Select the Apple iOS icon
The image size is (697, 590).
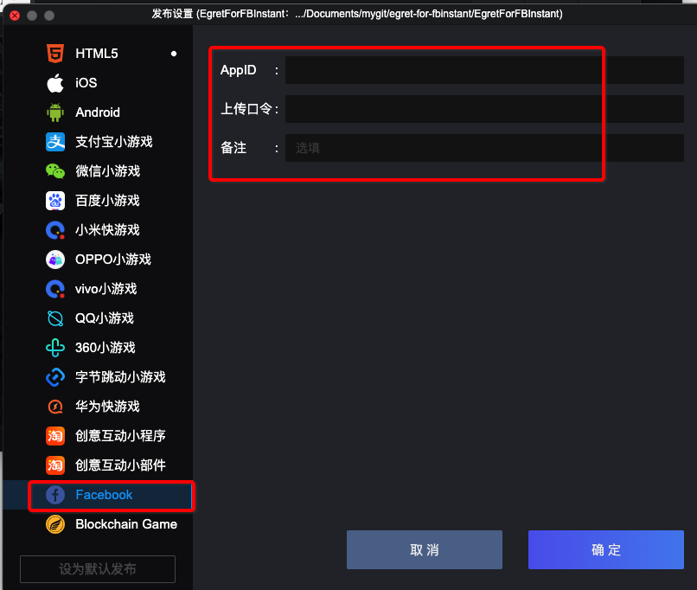(x=55, y=83)
